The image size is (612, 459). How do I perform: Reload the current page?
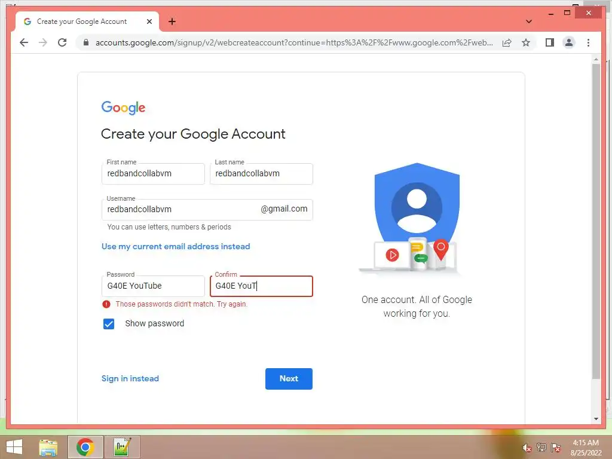[62, 42]
